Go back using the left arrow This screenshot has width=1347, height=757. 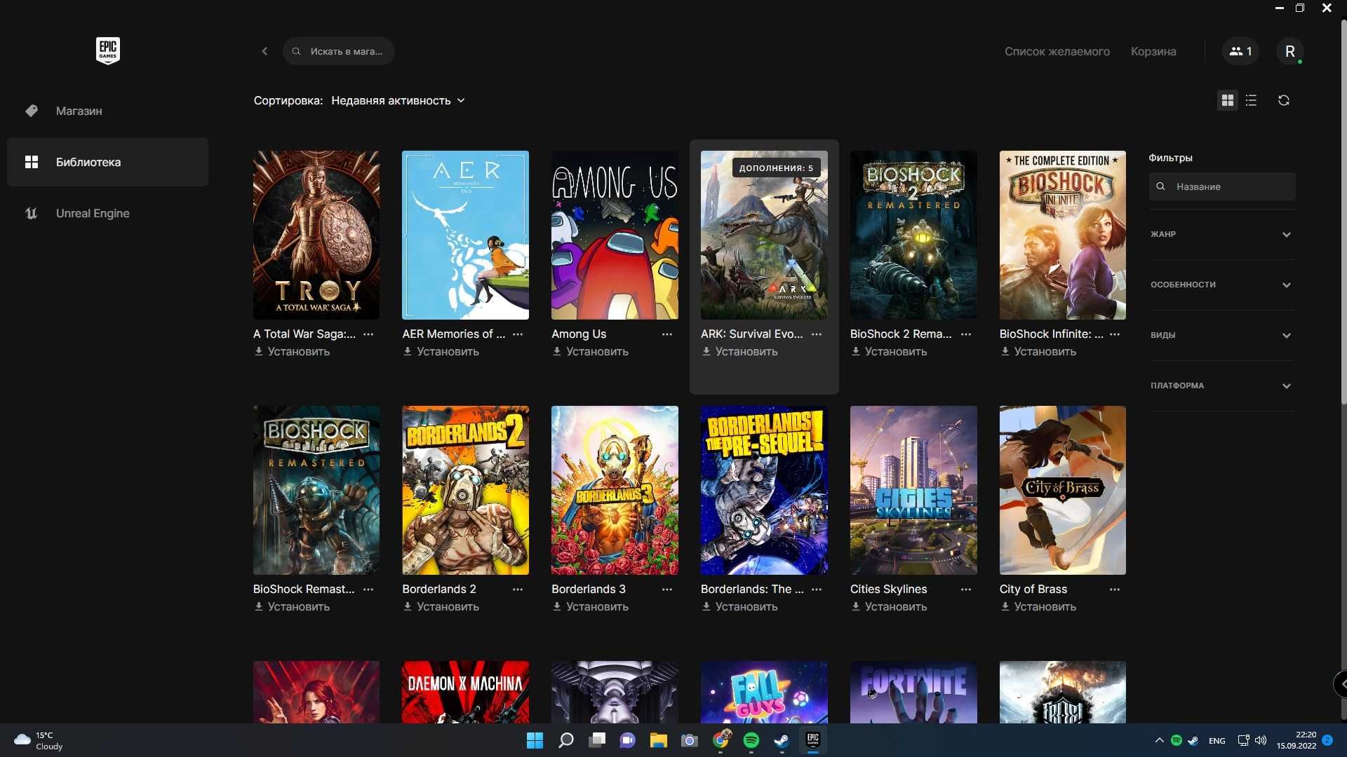point(264,51)
